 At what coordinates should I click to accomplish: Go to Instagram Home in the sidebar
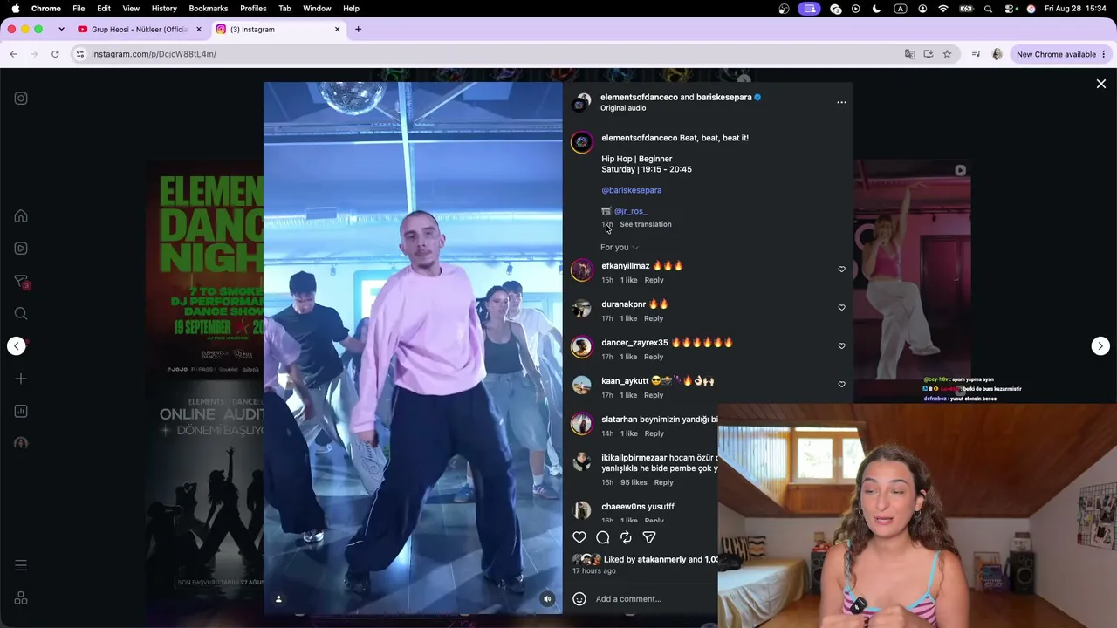click(21, 216)
